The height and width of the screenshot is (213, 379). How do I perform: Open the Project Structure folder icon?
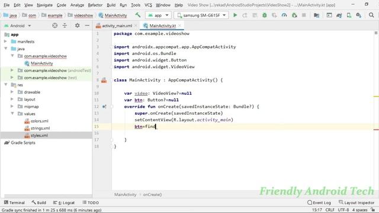pos(316,15)
